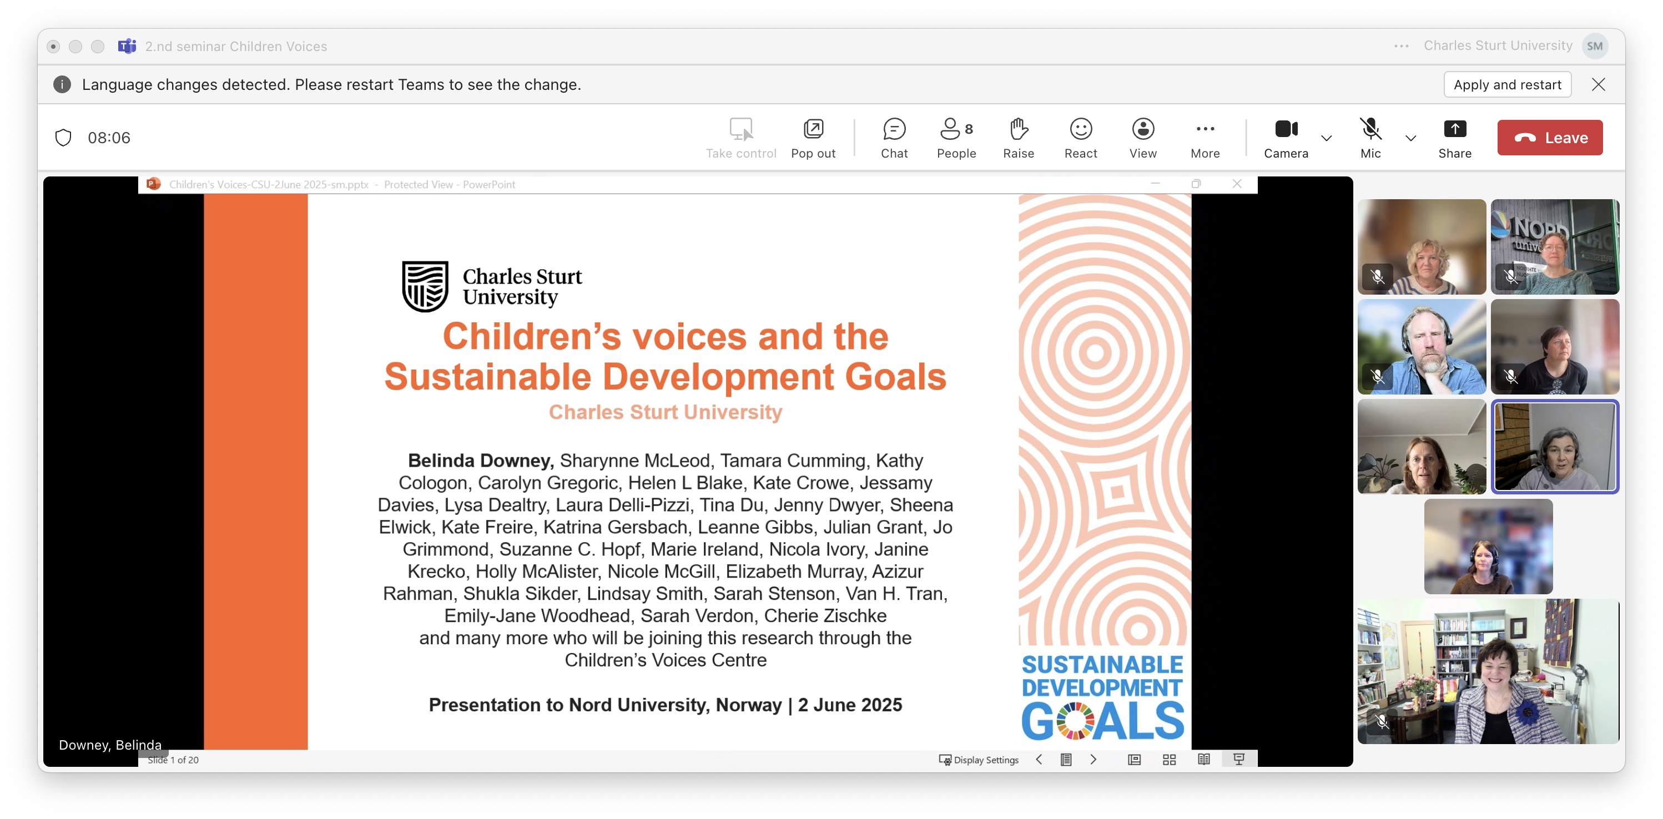Open Display Settings in PowerPoint bar
The width and height of the screenshot is (1663, 819).
click(x=979, y=760)
